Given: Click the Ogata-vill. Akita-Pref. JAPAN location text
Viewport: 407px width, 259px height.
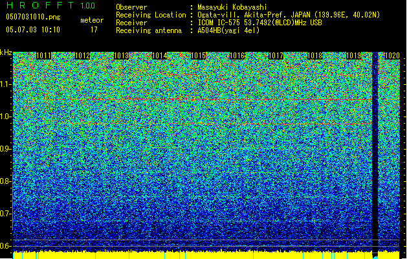Looking at the screenshot, I should click(x=289, y=15).
